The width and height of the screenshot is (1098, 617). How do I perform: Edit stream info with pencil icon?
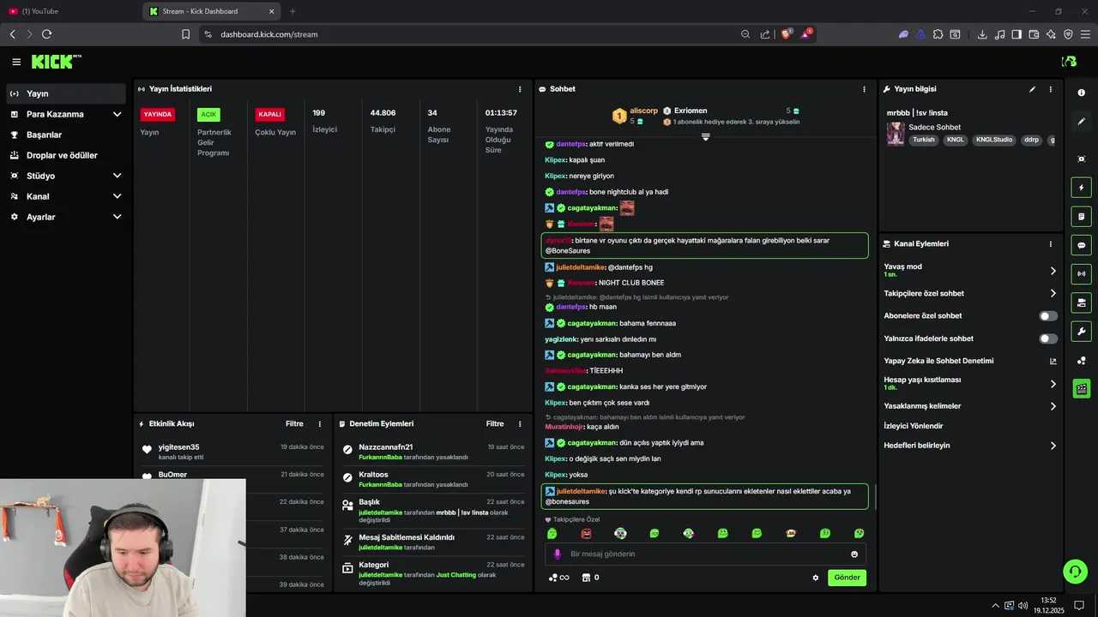[1032, 89]
